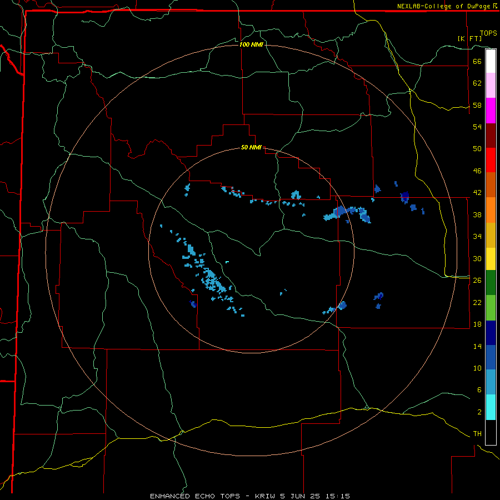Click legend value 18

click(477, 324)
